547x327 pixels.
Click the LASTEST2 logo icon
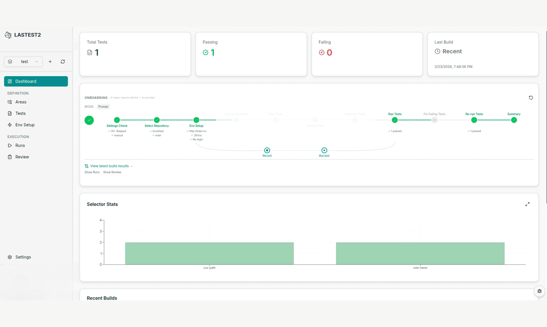pos(8,35)
